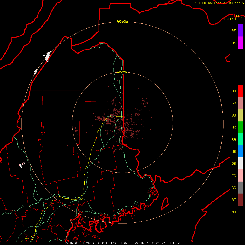Click the UK magenta legend swatch
Image resolution: width=245 pixels, height=245 pixels.
coord(240,43)
